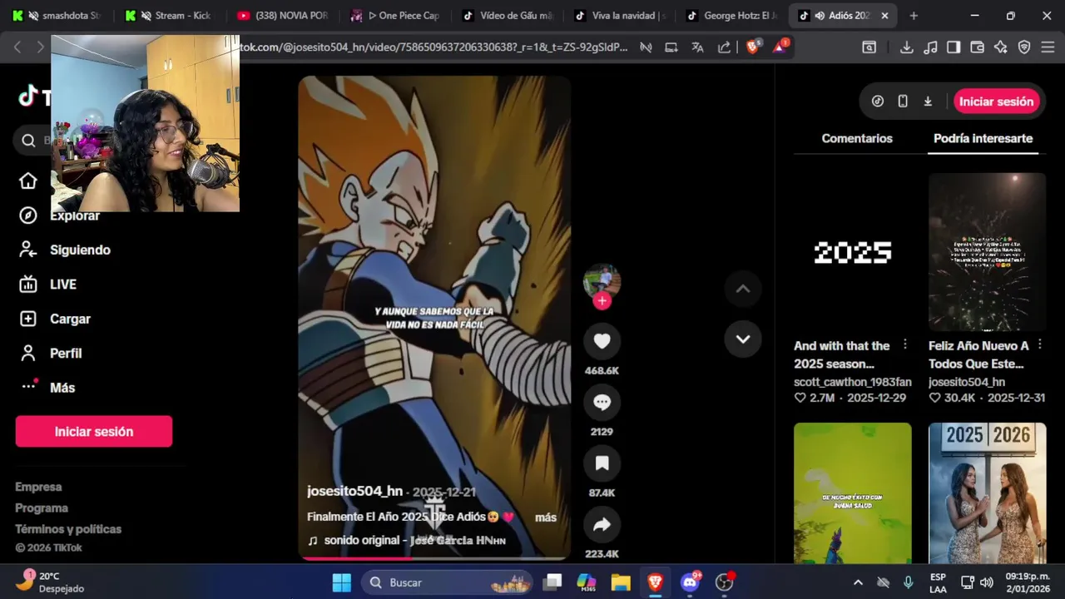Save video with the bookmark icon
Viewport: 1065px width, 599px height.
point(602,463)
